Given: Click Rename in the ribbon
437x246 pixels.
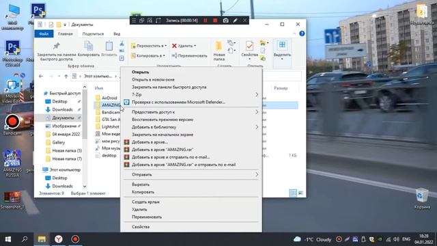Looking at the screenshot, I should tap(189, 55).
